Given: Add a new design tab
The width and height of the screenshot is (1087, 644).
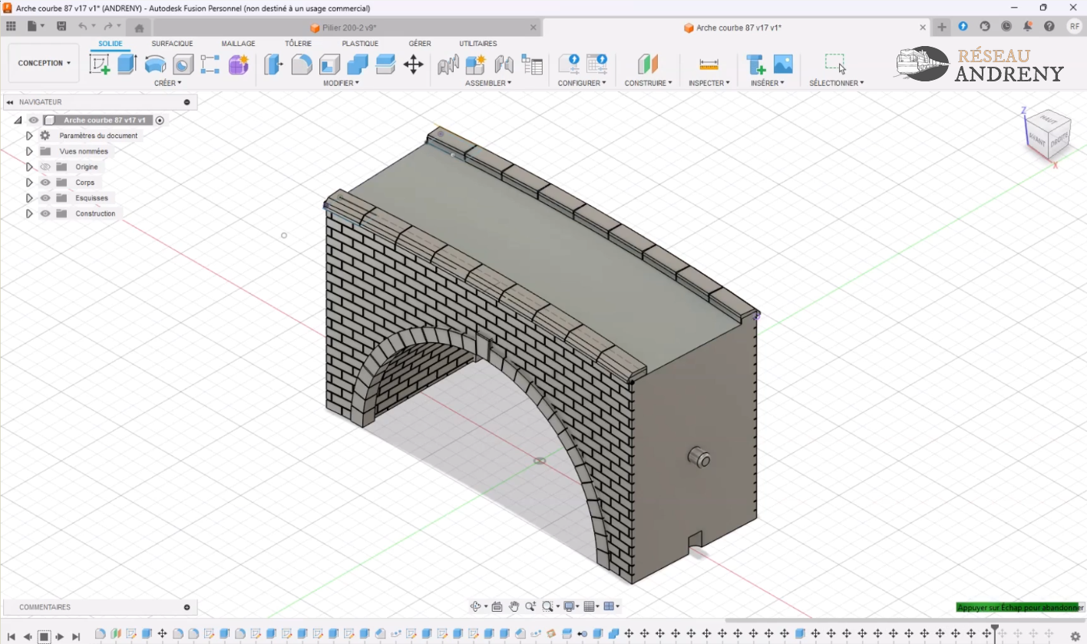Looking at the screenshot, I should coord(942,27).
